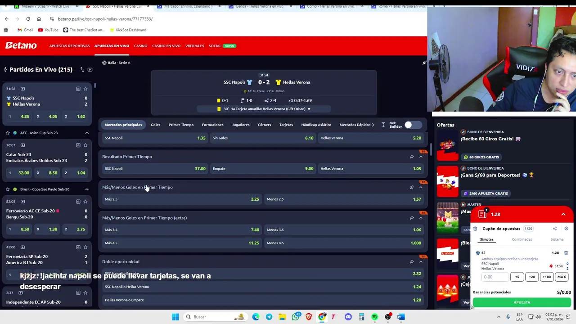
Task: Open the Social section
Action: tap(215, 46)
